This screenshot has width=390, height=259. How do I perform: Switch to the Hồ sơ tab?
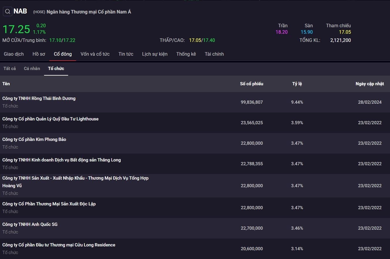click(x=39, y=54)
